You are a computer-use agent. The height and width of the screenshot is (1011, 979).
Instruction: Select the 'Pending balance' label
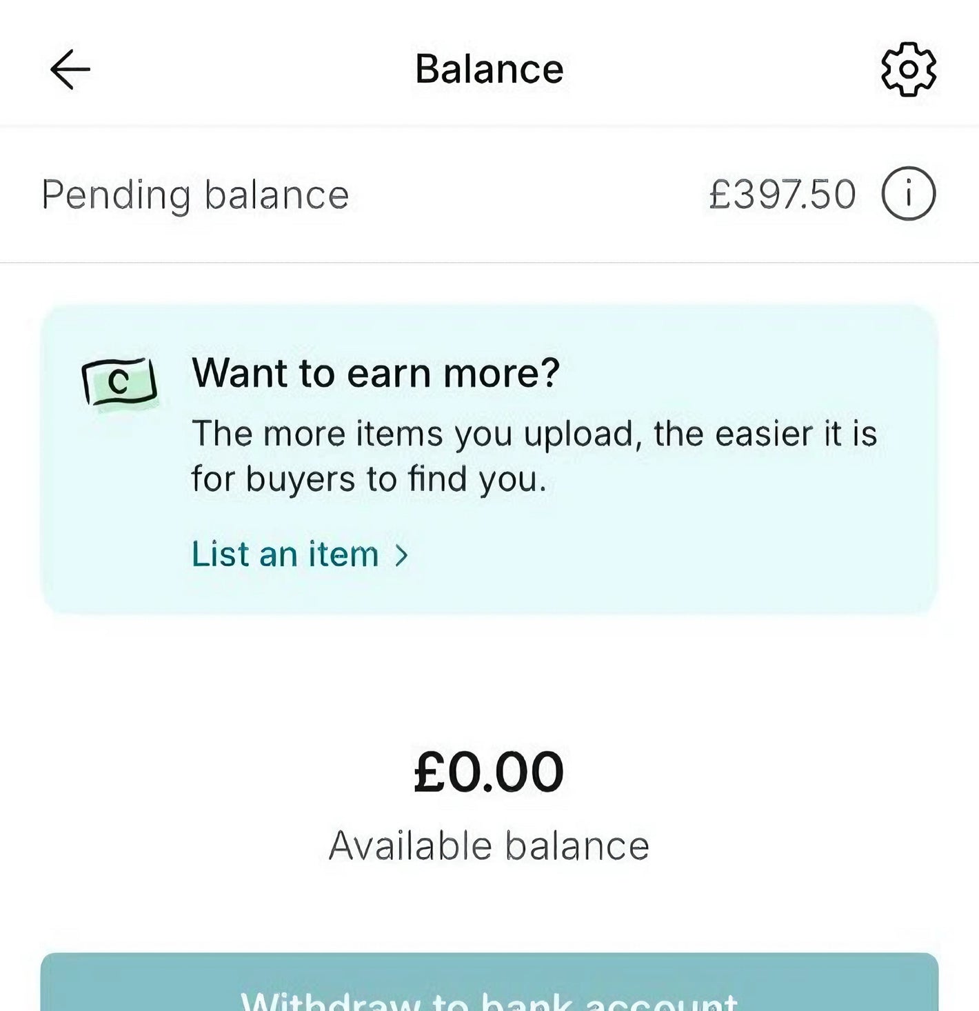pyautogui.click(x=195, y=195)
